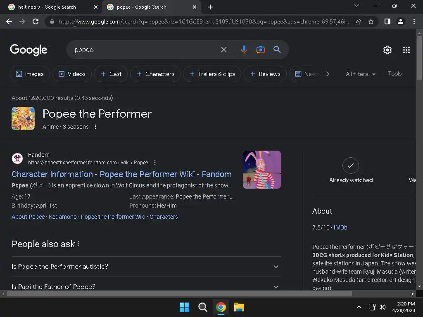This screenshot has height=317, width=423.
Task: Click inside the popee search field
Action: click(146, 50)
